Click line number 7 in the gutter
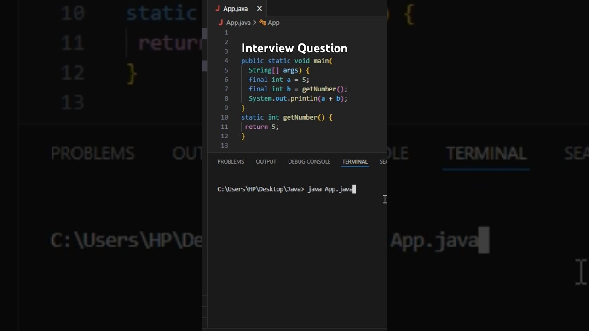 pyautogui.click(x=226, y=89)
